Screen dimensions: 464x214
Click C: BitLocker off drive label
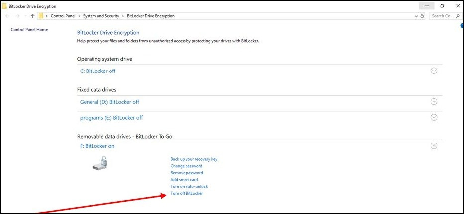point(97,71)
